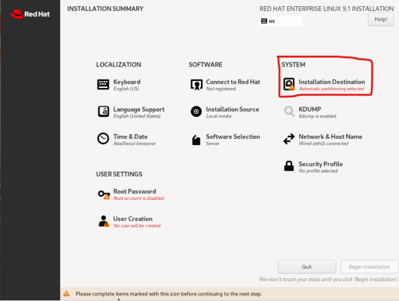Click the 'Please complete items marked' warning message
Image resolution: width=399 pixels, height=301 pixels.
pos(169,293)
